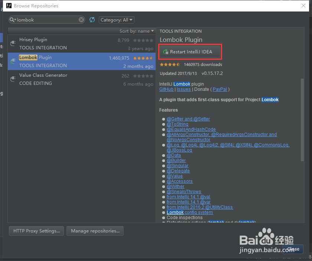Viewport: 312px width, 261px height.
Task: Open the PayPal donate link
Action: tap(220, 89)
